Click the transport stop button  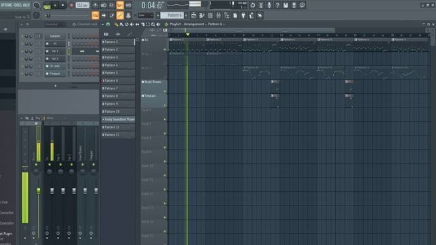(x=63, y=5)
